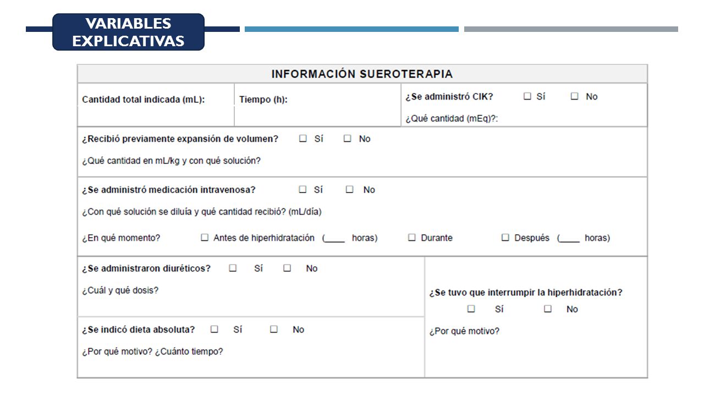
Task: Tick No for dieta absoluta
Action: 274,329
